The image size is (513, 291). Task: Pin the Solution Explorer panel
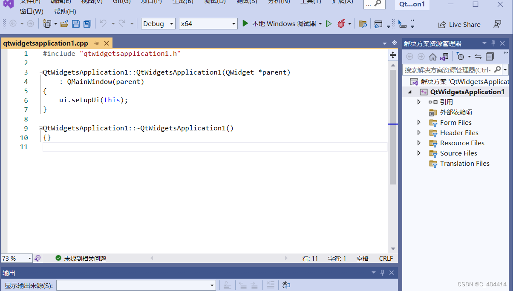(x=493, y=43)
